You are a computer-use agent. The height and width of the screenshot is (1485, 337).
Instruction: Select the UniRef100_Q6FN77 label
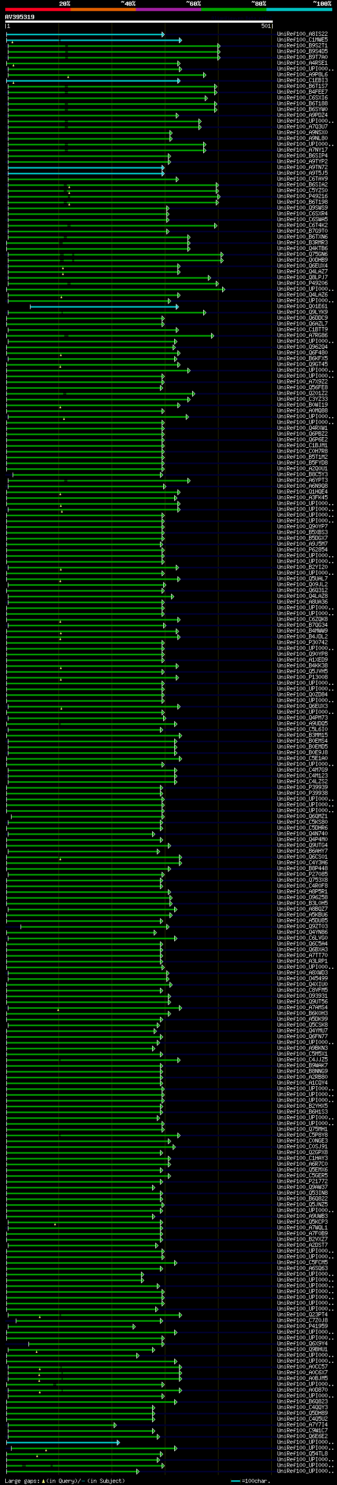tap(302, 1036)
